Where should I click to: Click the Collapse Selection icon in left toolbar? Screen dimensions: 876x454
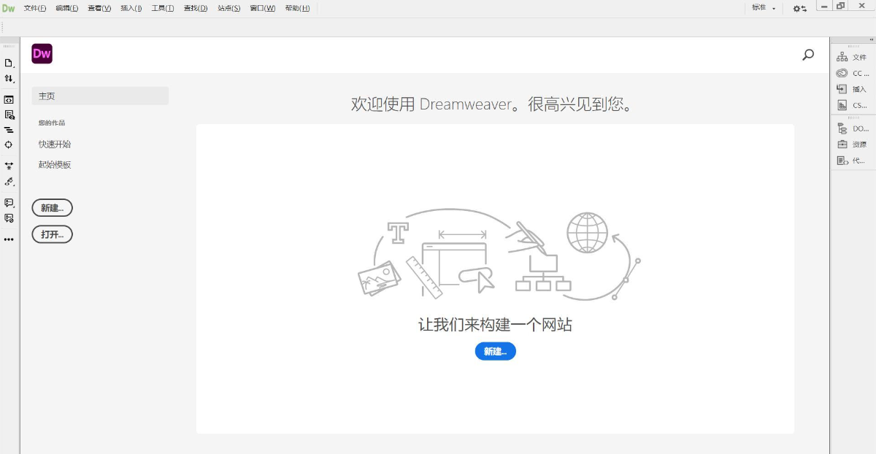(9, 166)
